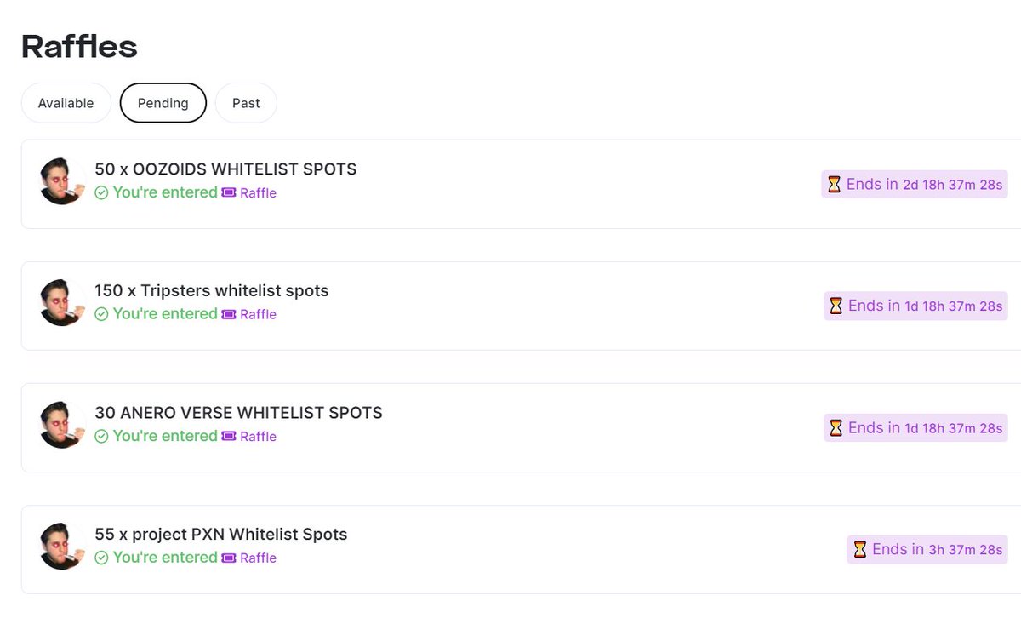Click the Ends in 3h 37m 28s badge
This screenshot has height=624, width=1021.
click(x=927, y=549)
